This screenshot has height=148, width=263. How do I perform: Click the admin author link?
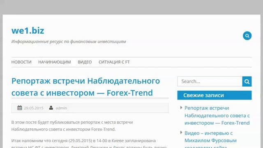pos(61,108)
